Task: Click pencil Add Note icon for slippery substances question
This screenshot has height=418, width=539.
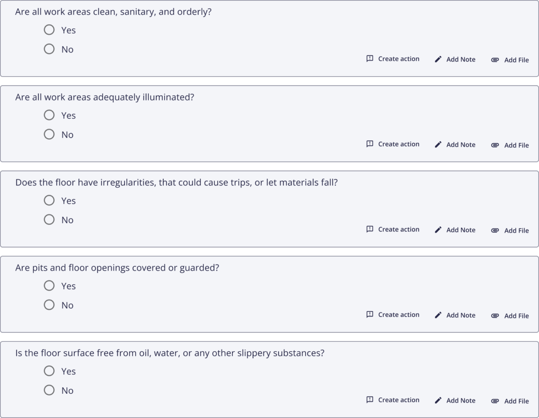Action: (438, 400)
